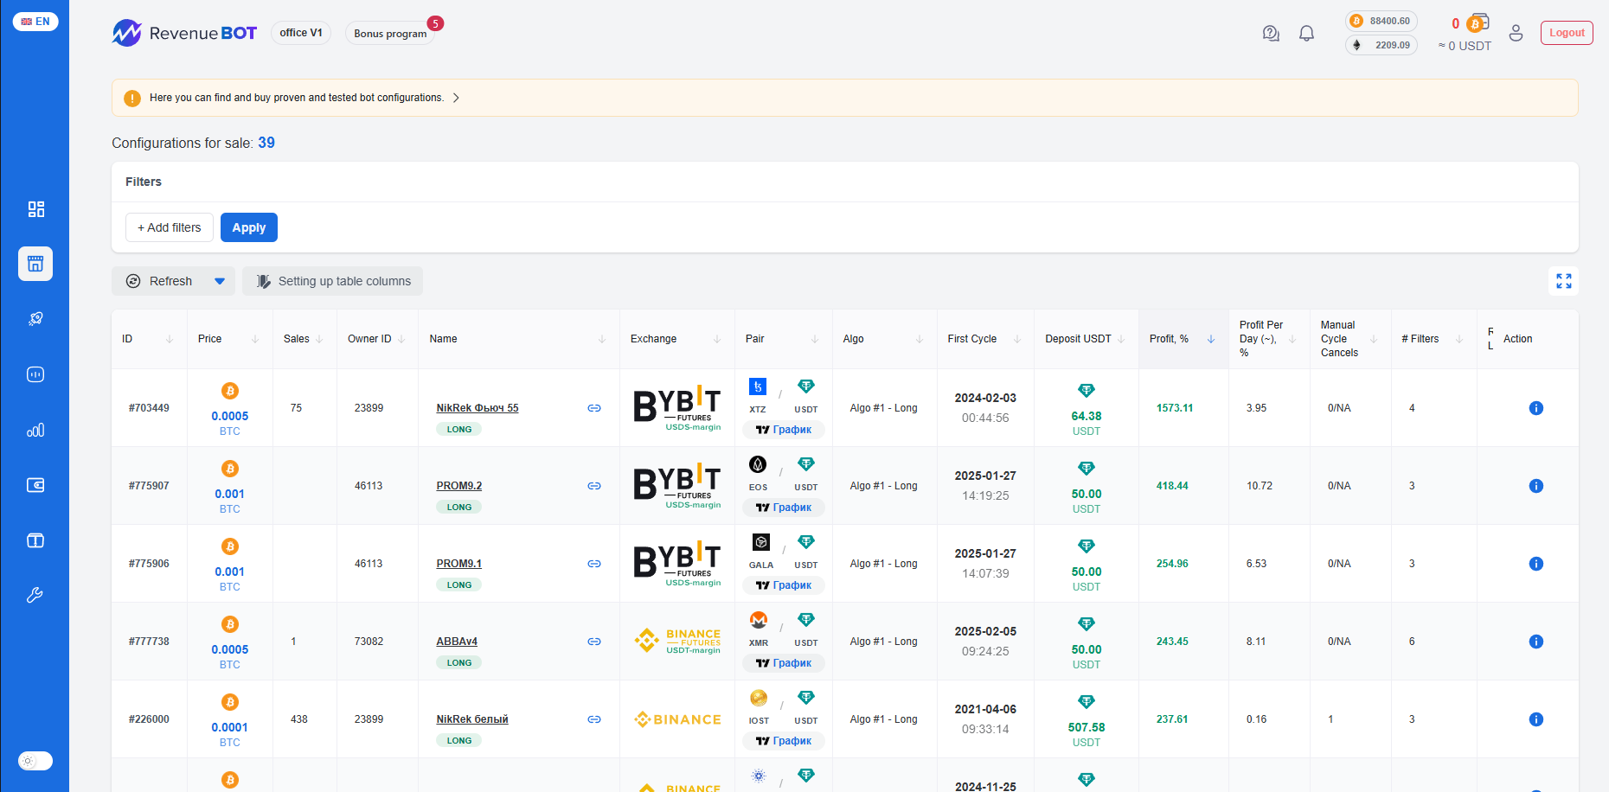Open the user profile icon
The height and width of the screenshot is (792, 1609).
[1516, 33]
